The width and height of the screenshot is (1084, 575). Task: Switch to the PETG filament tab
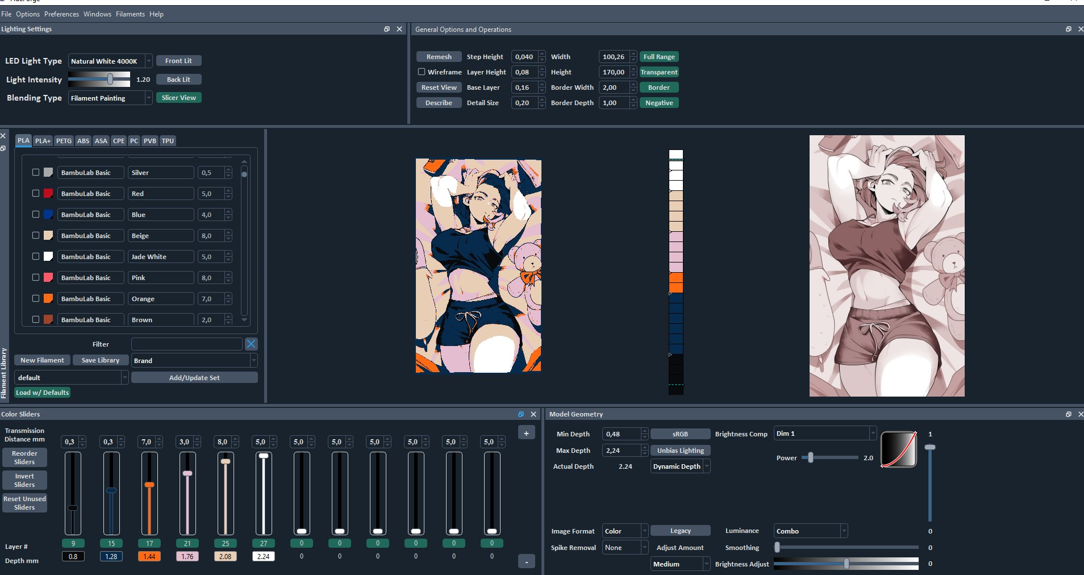click(x=64, y=140)
